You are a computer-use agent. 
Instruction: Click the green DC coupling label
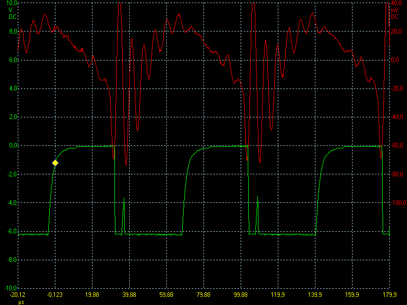[12, 17]
